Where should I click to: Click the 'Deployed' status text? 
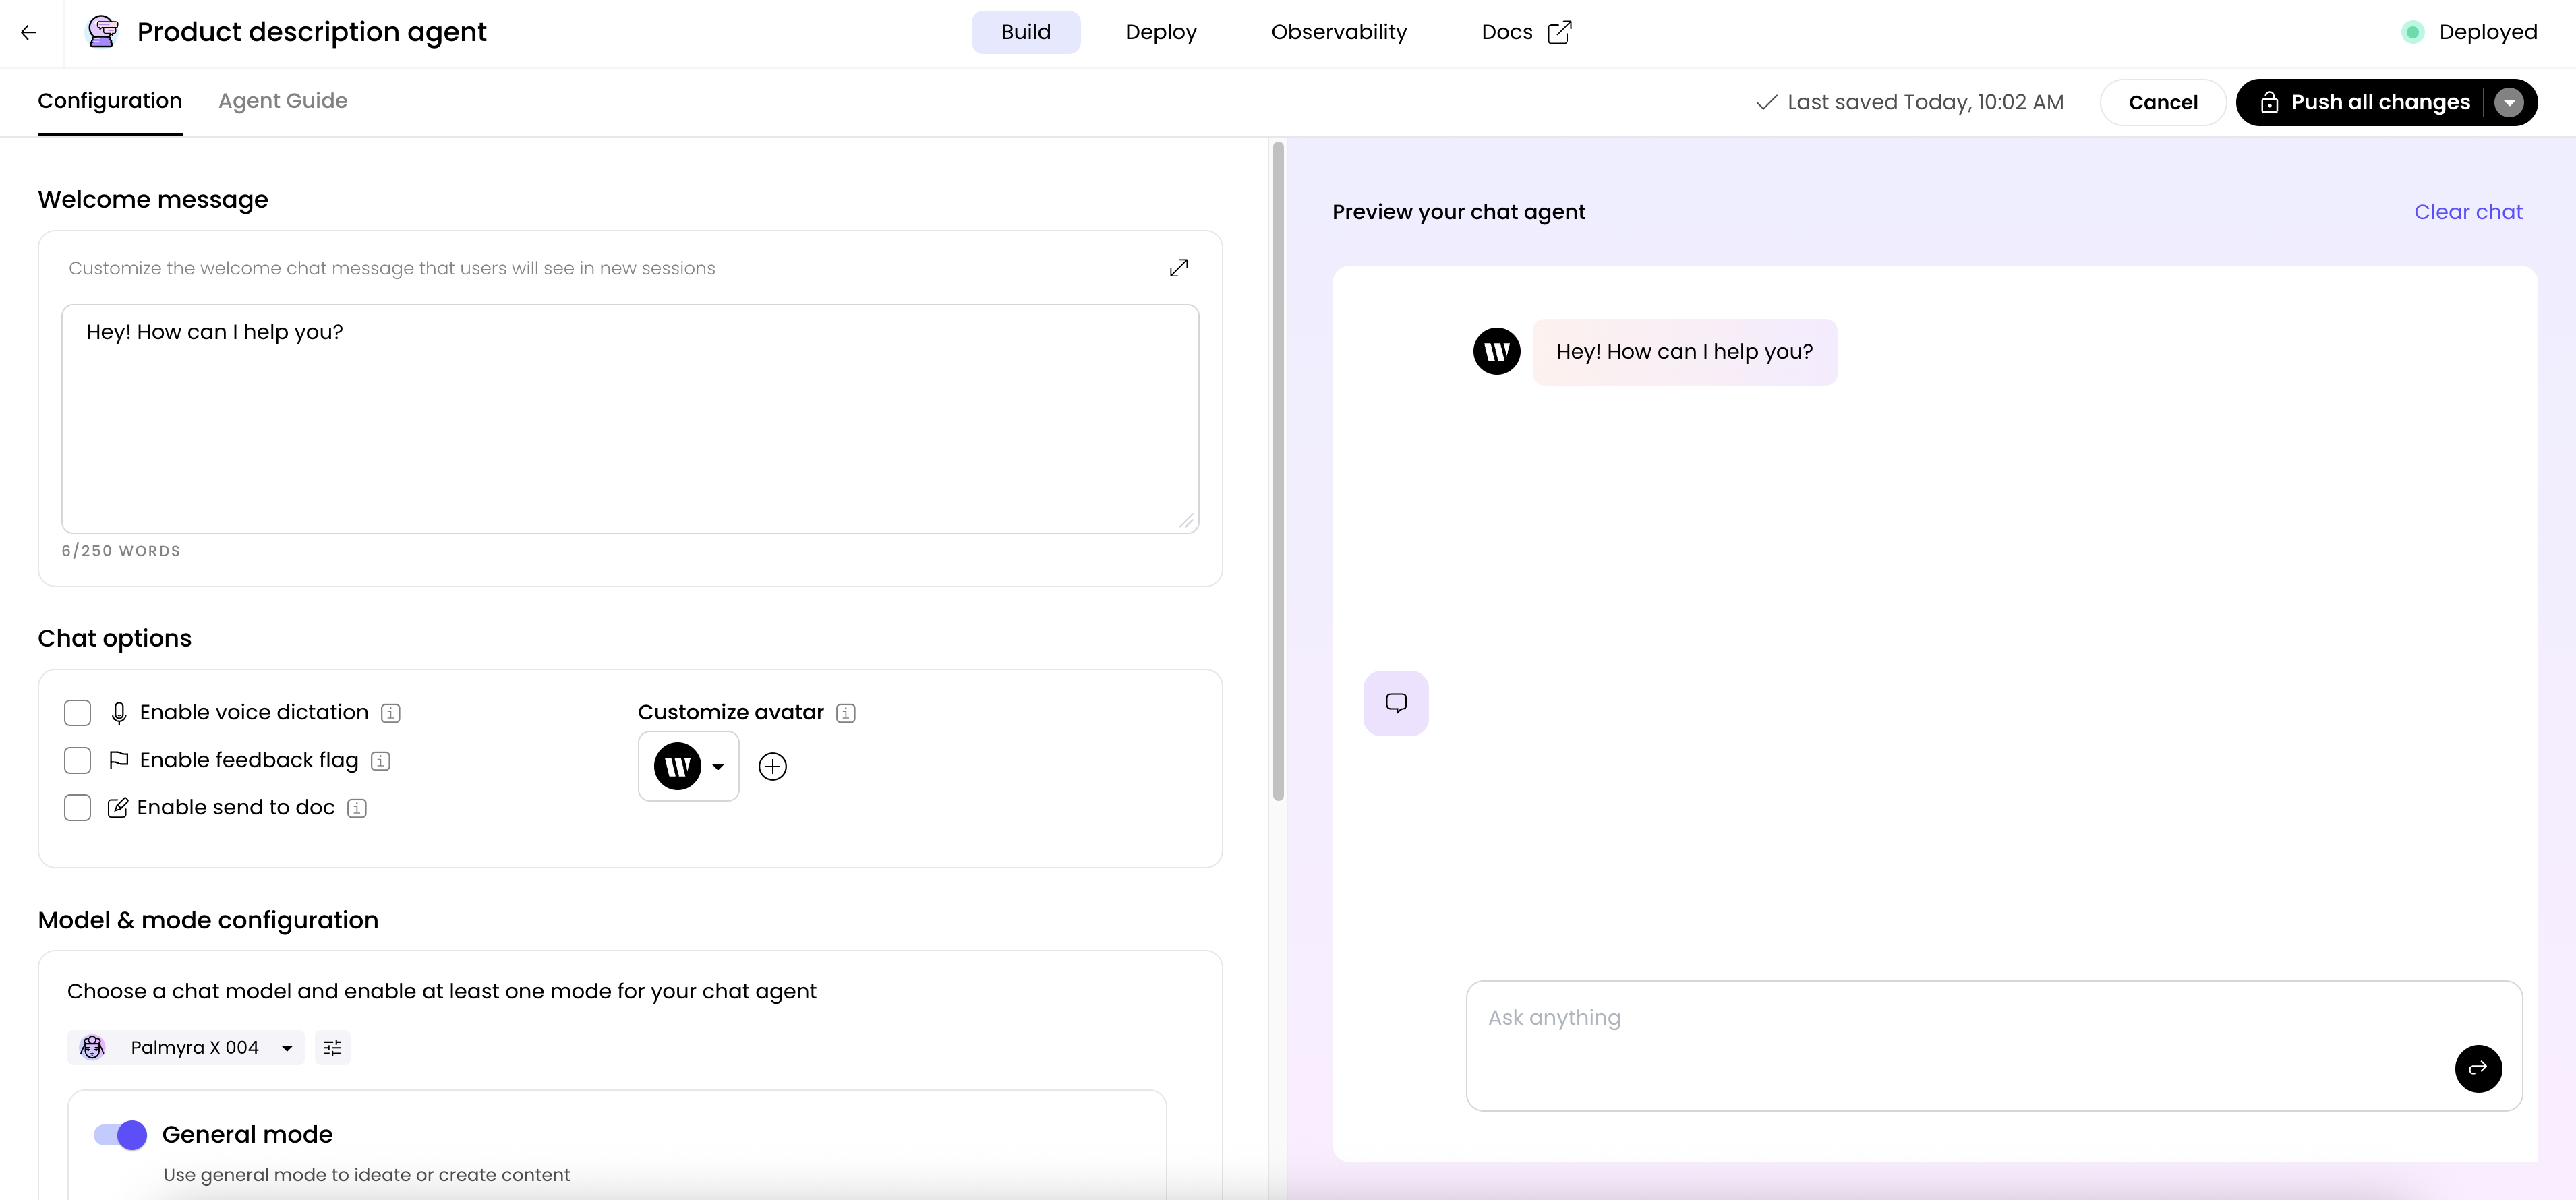point(2488,32)
